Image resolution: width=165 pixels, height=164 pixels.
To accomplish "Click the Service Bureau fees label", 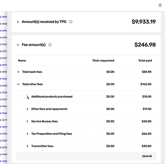I will [45, 121].
